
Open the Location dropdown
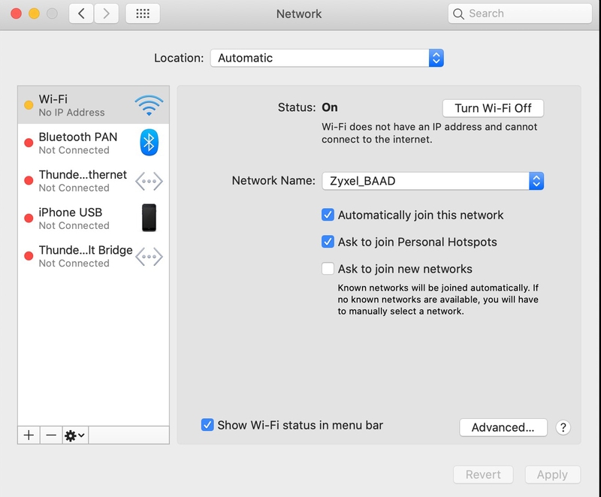[327, 59]
